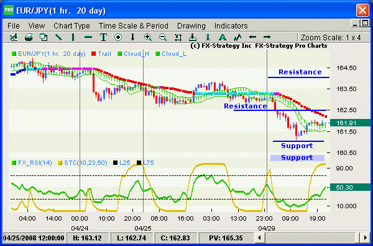The width and height of the screenshot is (373, 246).
Task: Click status bar date 04/25/2008 12:00:00
Action: [x=34, y=238]
